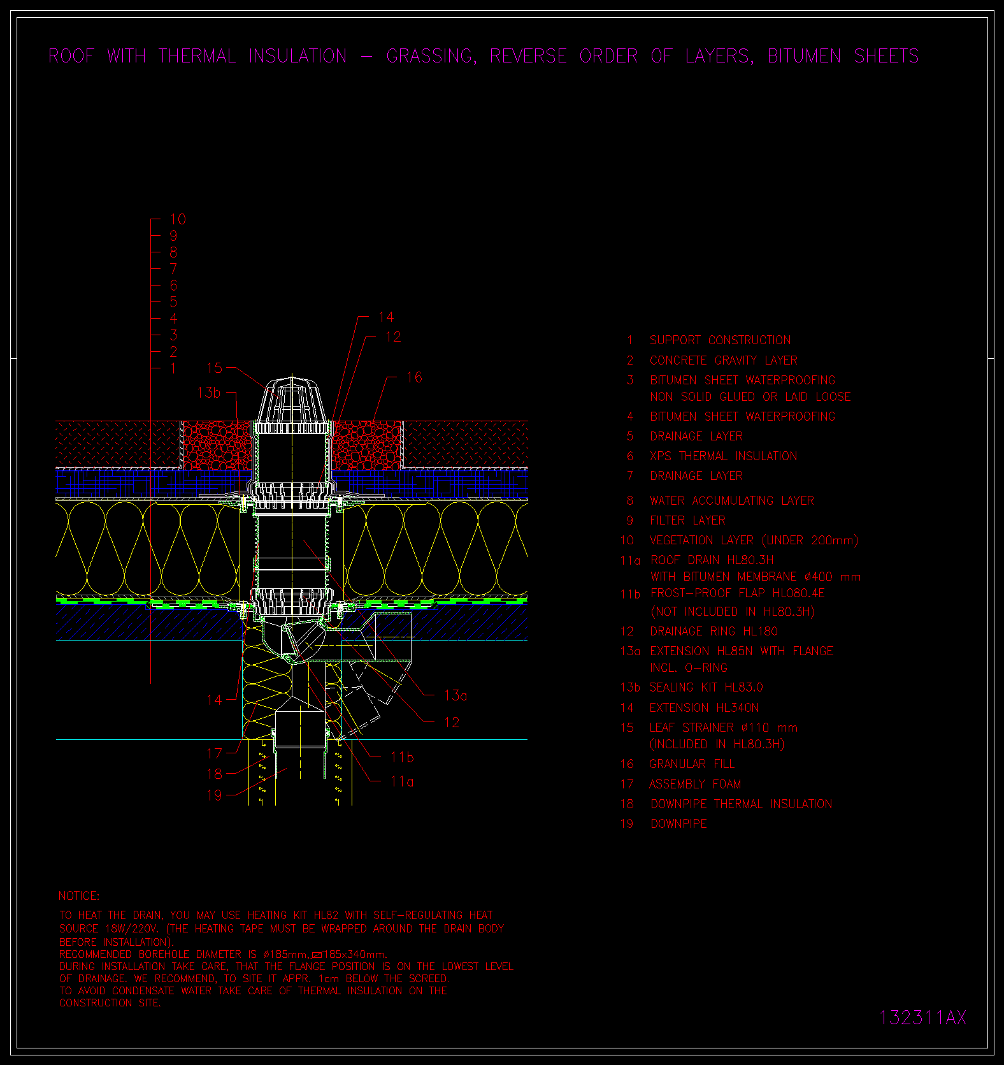Screen dimensions: 1004x1065
Task: Select the "INCL. O-RING" line
Action: point(689,667)
